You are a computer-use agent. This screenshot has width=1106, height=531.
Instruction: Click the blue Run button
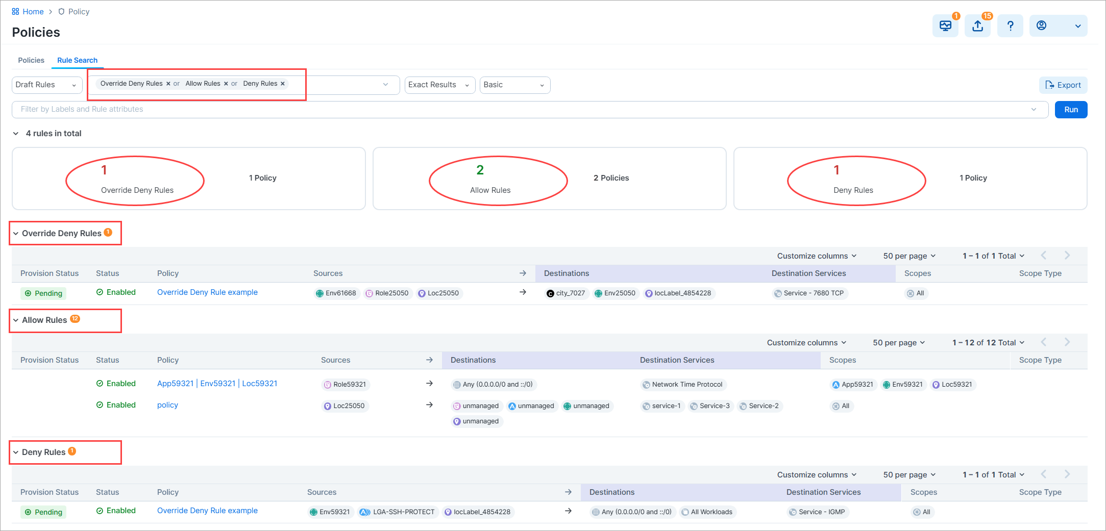(x=1071, y=110)
